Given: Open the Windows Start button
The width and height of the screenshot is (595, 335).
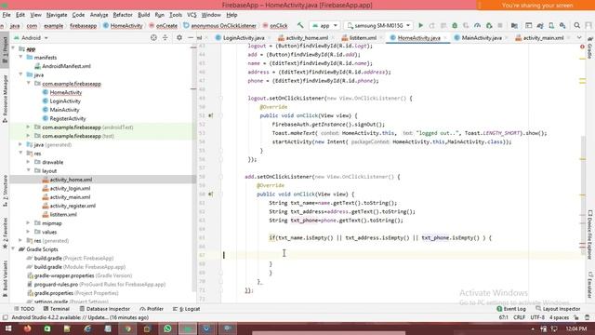Looking at the screenshot, I should (8, 328).
